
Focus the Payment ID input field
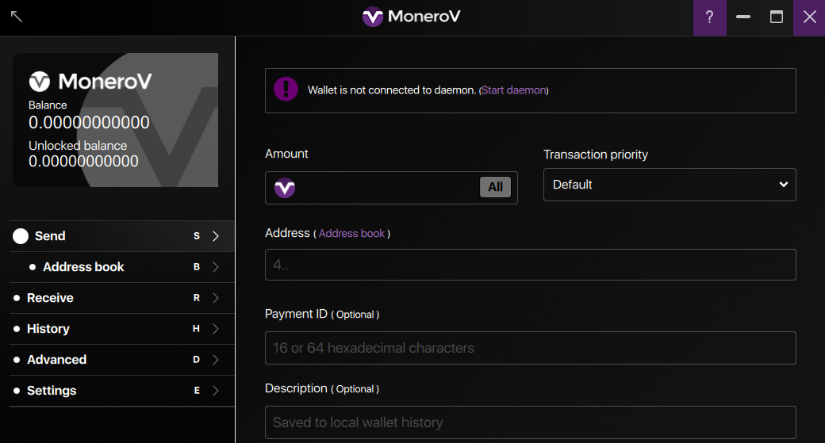(531, 348)
